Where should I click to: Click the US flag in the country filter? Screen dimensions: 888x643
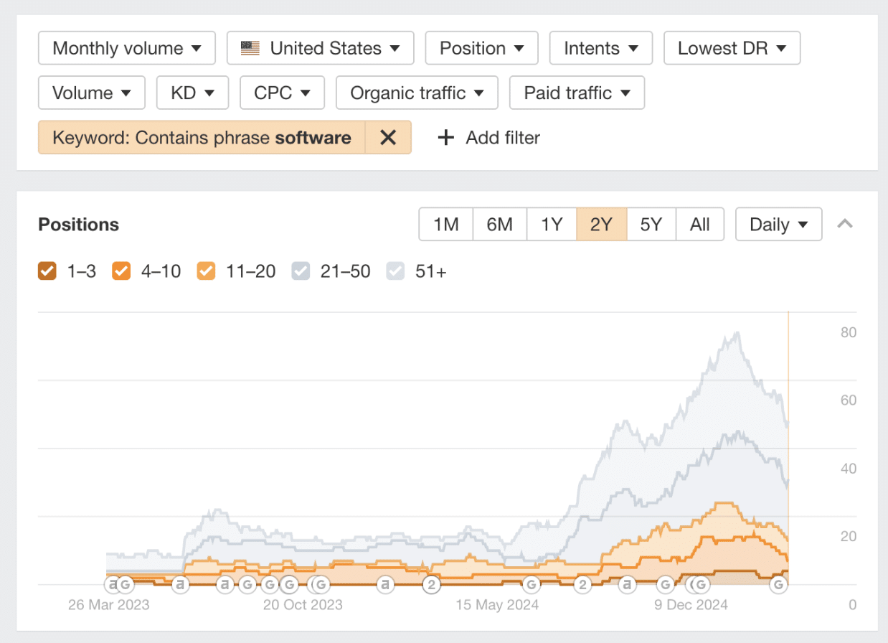click(250, 49)
